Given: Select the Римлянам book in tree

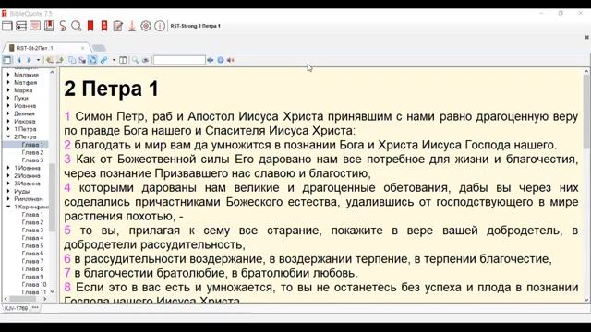Looking at the screenshot, I should click(x=29, y=199).
